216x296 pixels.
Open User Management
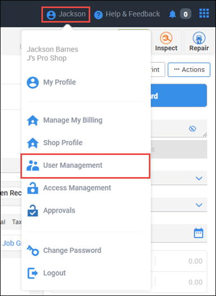[85, 166]
